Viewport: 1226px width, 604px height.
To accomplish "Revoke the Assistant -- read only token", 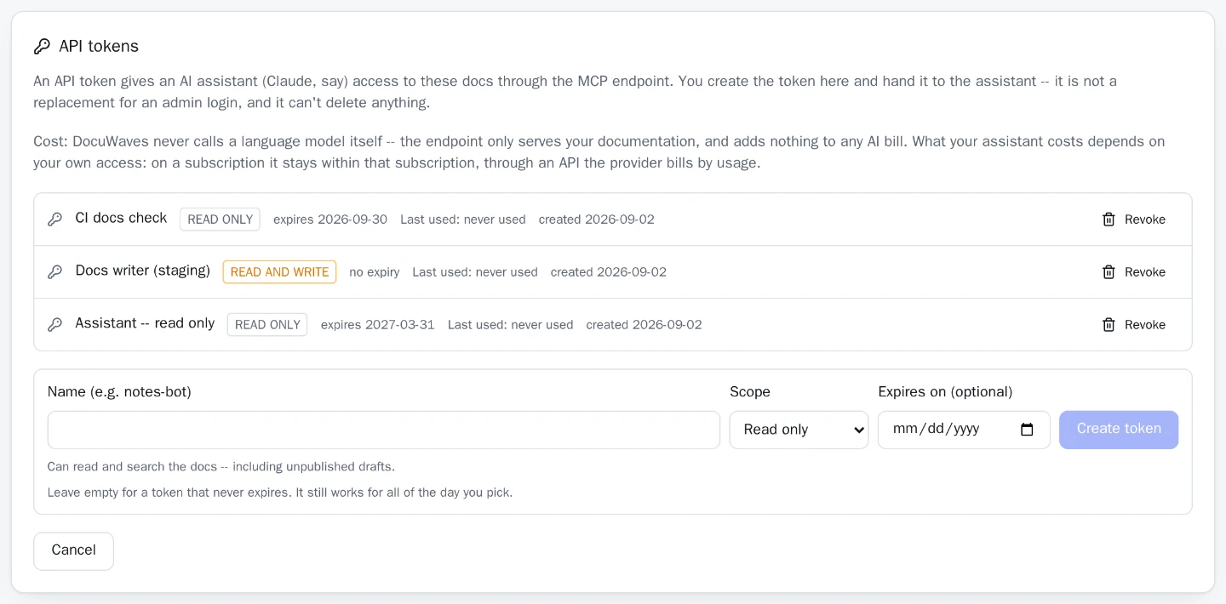I will click(1134, 325).
